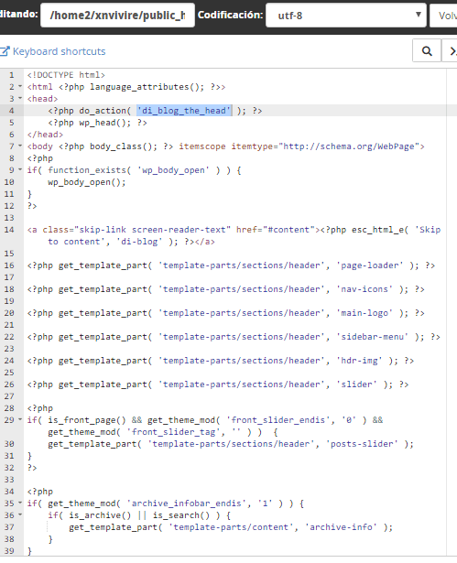
Task: Open the Codificación utf-8 dropdown
Action: click(x=346, y=16)
